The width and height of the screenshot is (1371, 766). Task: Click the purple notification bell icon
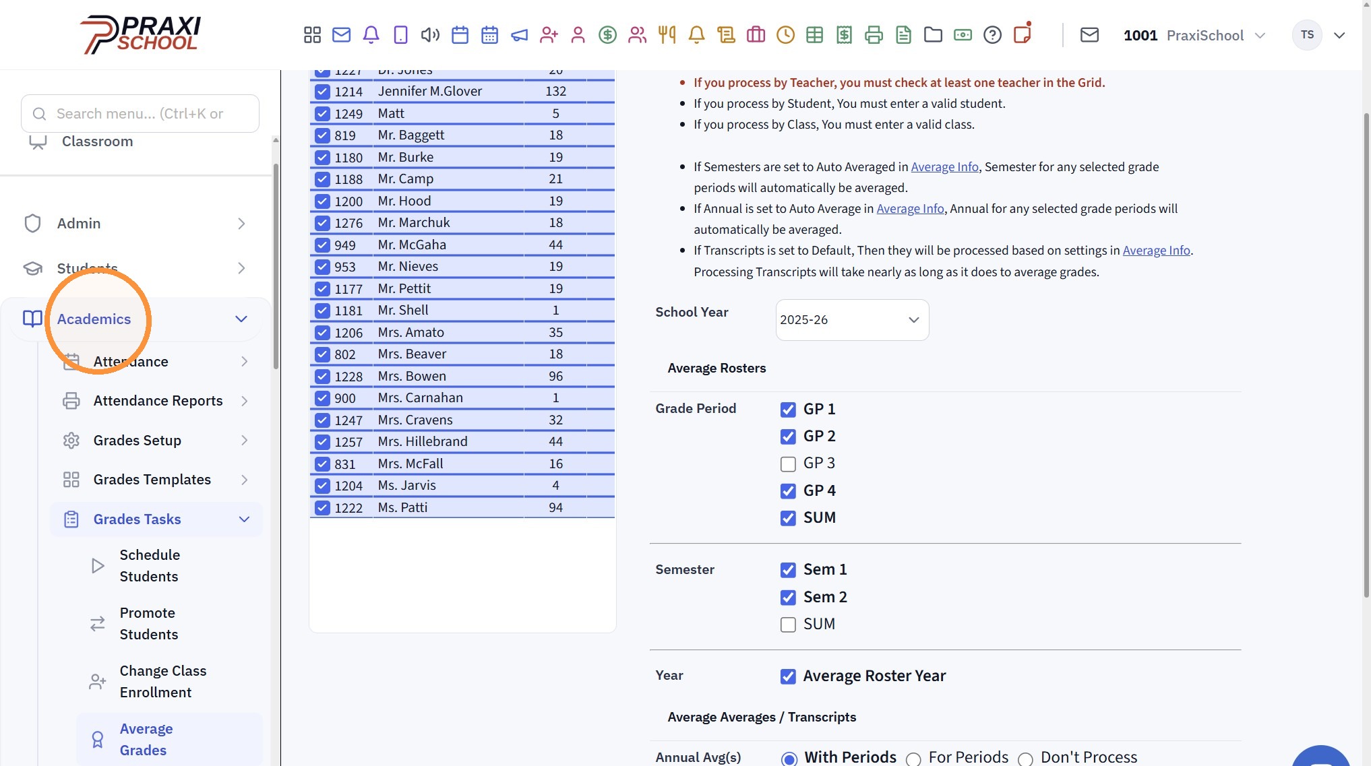coord(371,35)
